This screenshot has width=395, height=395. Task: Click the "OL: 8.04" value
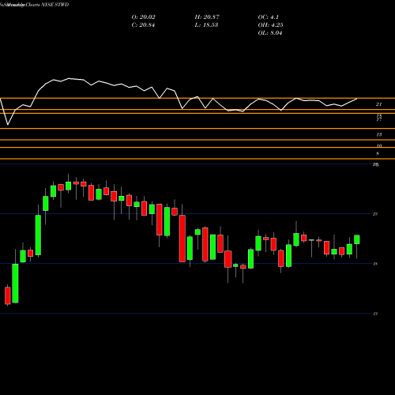pos(270,33)
